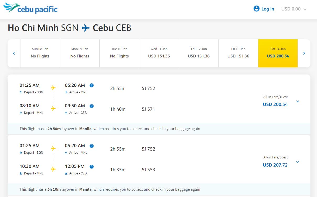This screenshot has width=317, height=197.
Task: Click help icon beside 12:05 PM arrival
Action: point(92,167)
